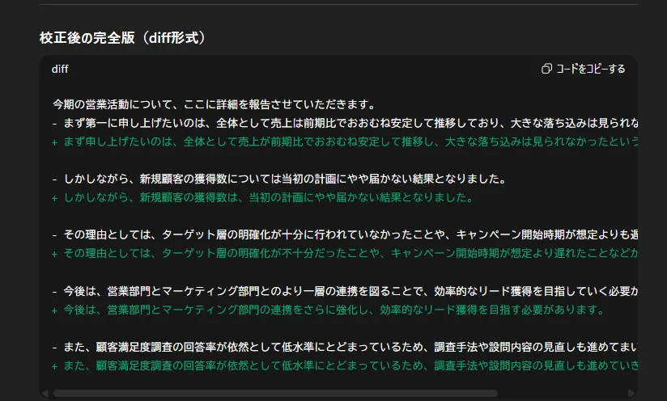Click the right arrow of the horizontal scrollbar

click(x=631, y=394)
